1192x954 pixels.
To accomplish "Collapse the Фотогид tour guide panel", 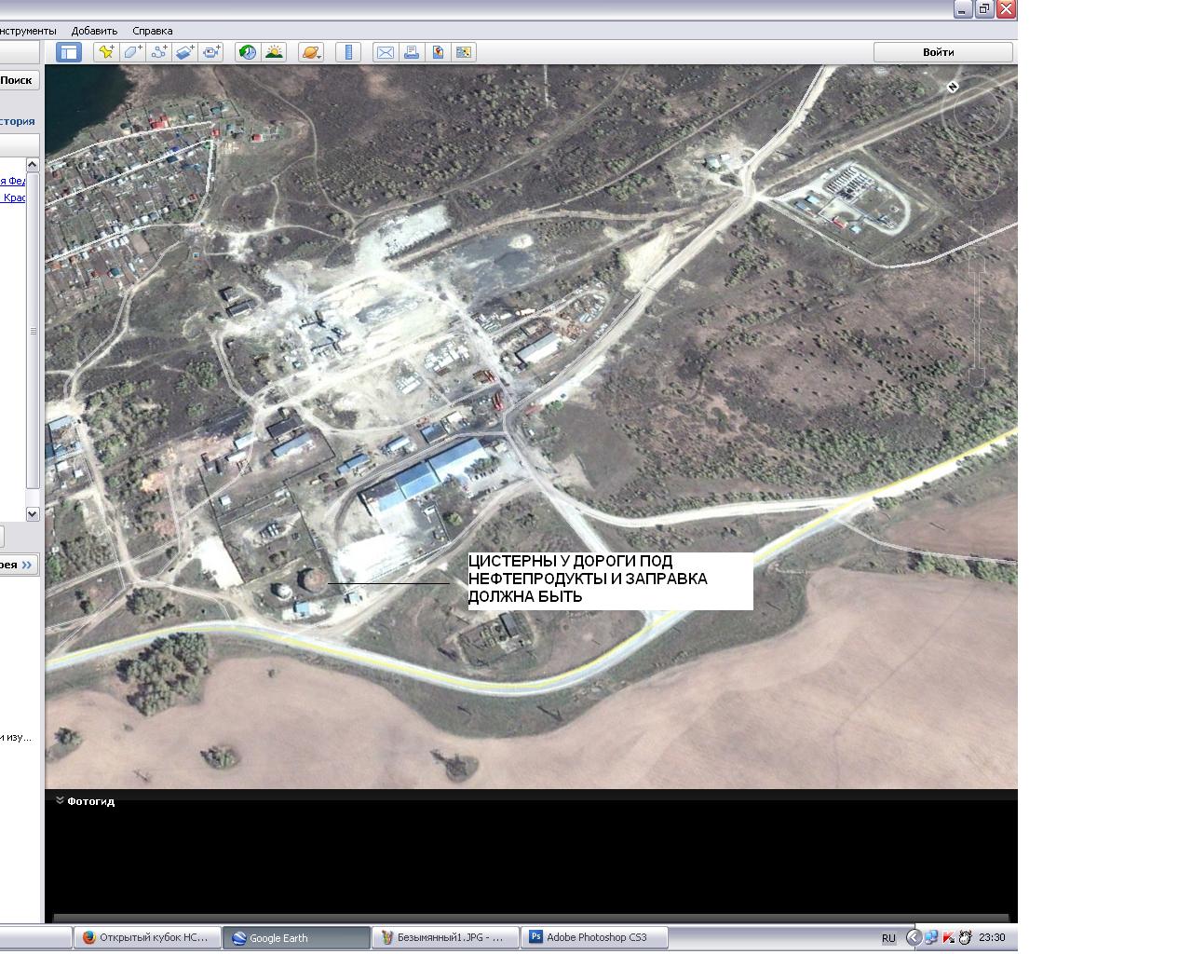I will 60,800.
